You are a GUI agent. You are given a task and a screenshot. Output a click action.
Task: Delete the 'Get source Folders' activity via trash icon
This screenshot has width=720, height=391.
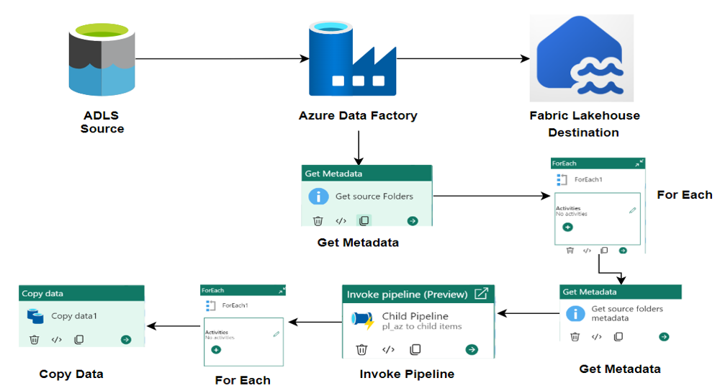tap(318, 221)
